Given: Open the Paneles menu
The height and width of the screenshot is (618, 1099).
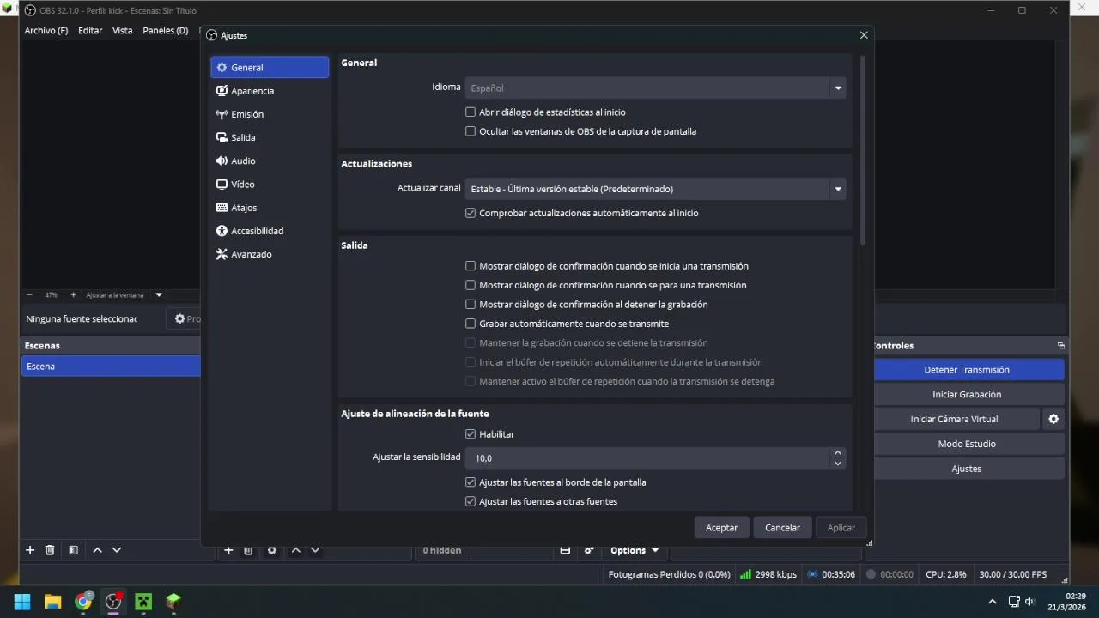Looking at the screenshot, I should point(166,30).
